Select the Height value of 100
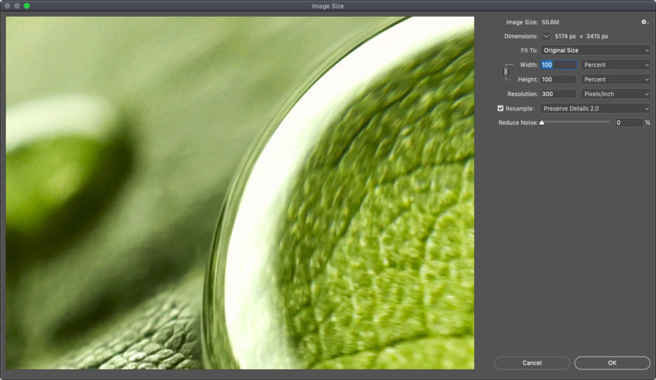The height and width of the screenshot is (380, 656). (x=557, y=79)
